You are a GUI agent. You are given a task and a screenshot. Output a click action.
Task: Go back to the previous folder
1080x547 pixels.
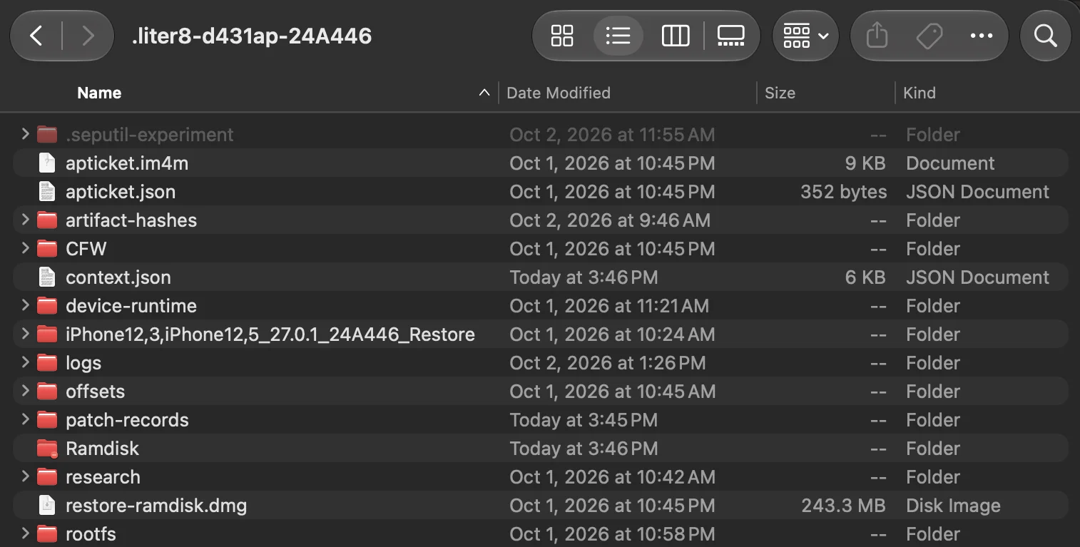point(36,36)
